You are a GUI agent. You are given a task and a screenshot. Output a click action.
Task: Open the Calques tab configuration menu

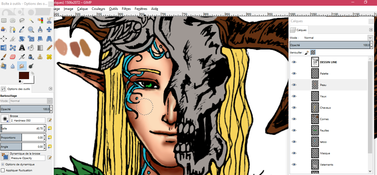pos(371,30)
